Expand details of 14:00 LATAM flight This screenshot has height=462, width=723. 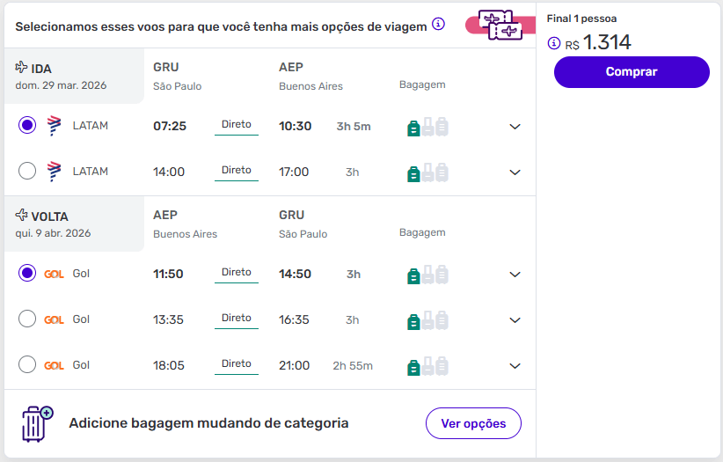point(515,172)
